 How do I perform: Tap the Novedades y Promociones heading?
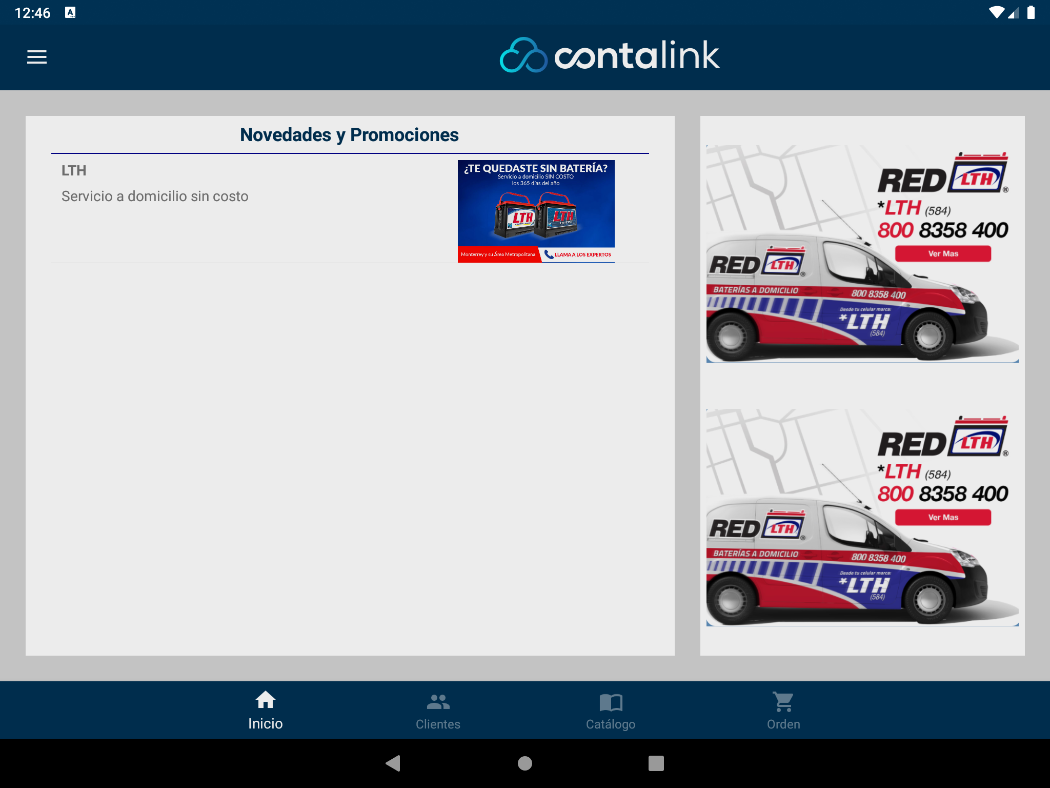point(350,135)
